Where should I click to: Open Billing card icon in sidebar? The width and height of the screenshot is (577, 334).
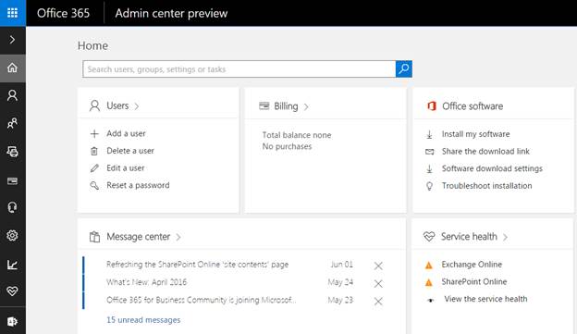13,180
